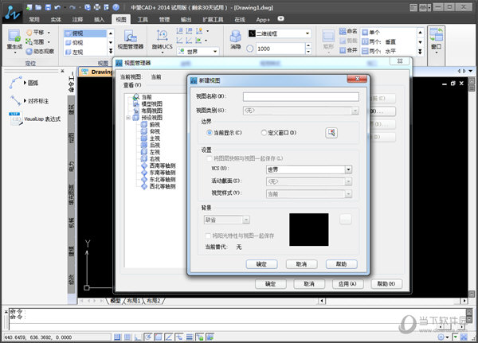Toggle the grid display icon in status bar
Screen dimensions: 478x343
click(127, 337)
